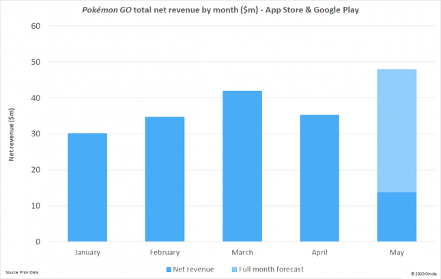Click the dark lower segment of May bar
Viewport: 441px width, 279px height.
point(397,217)
